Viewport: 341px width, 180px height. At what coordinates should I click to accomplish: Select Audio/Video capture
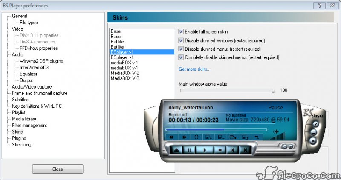tap(32, 87)
